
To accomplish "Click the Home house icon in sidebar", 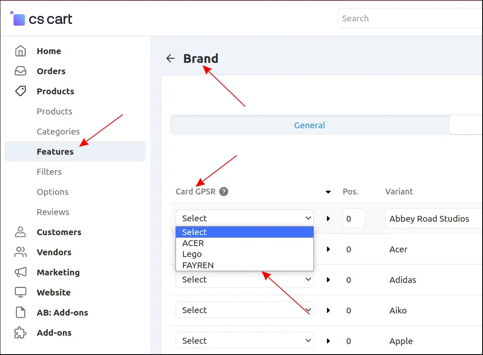I will coord(20,51).
